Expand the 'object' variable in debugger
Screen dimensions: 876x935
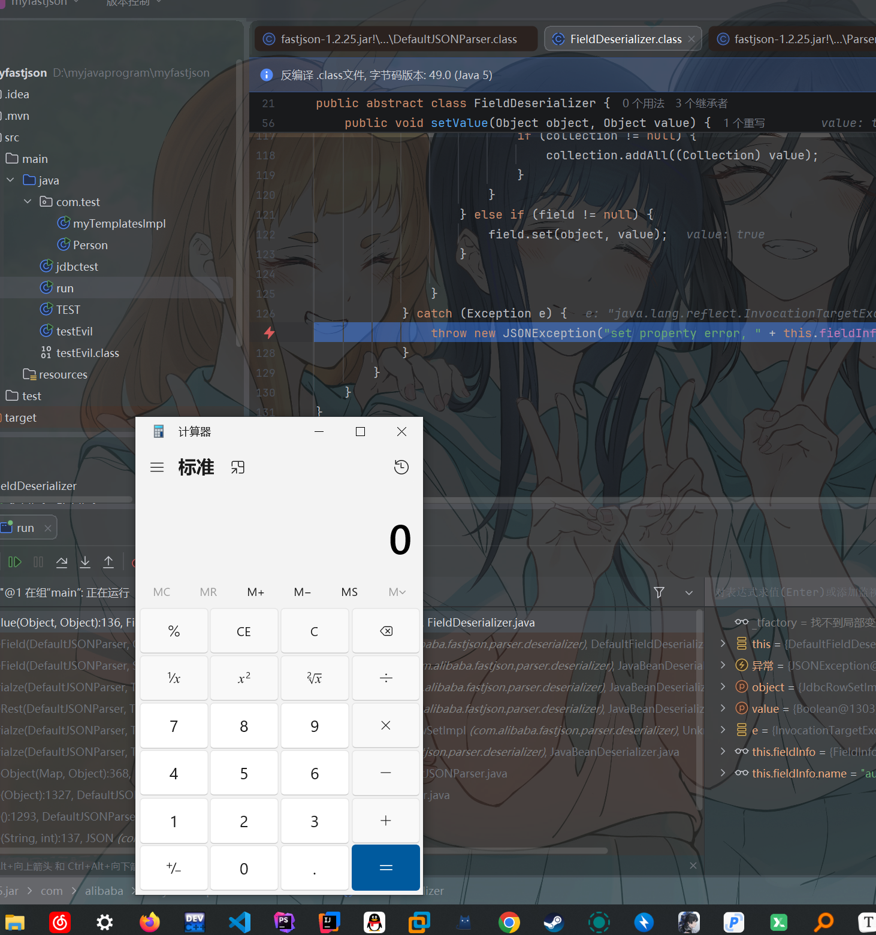[723, 686]
